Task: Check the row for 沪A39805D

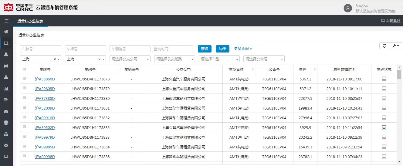Action: pos(25,88)
